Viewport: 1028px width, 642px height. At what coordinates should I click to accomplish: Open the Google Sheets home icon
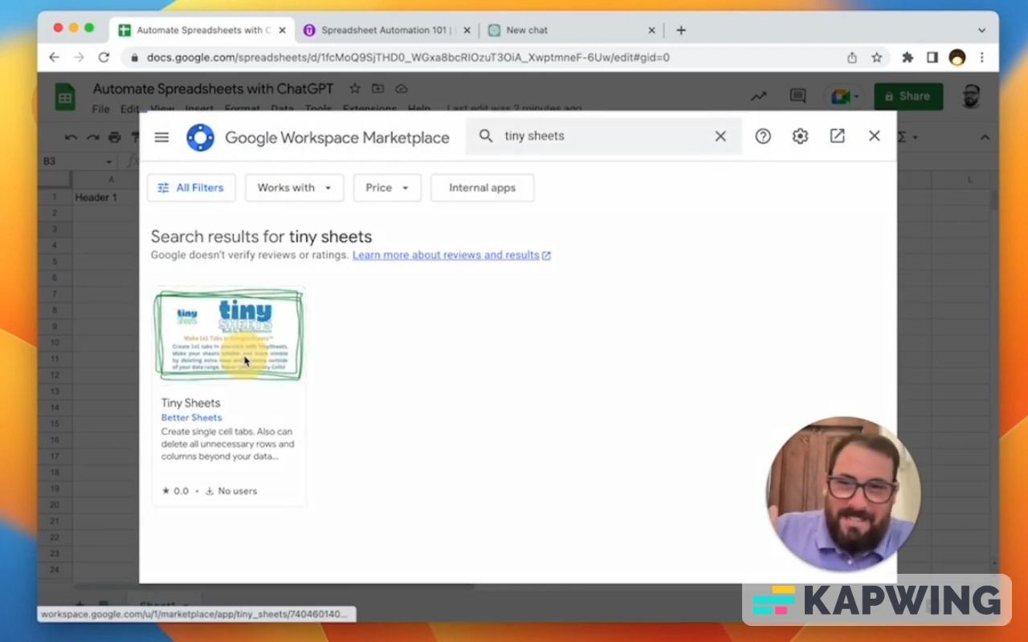[x=65, y=98]
